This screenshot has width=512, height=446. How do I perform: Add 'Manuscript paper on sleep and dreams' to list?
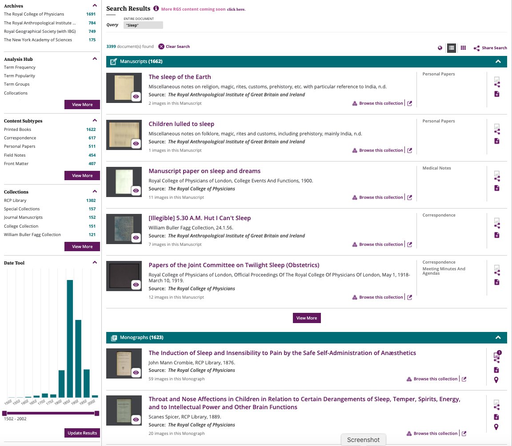pos(496,188)
